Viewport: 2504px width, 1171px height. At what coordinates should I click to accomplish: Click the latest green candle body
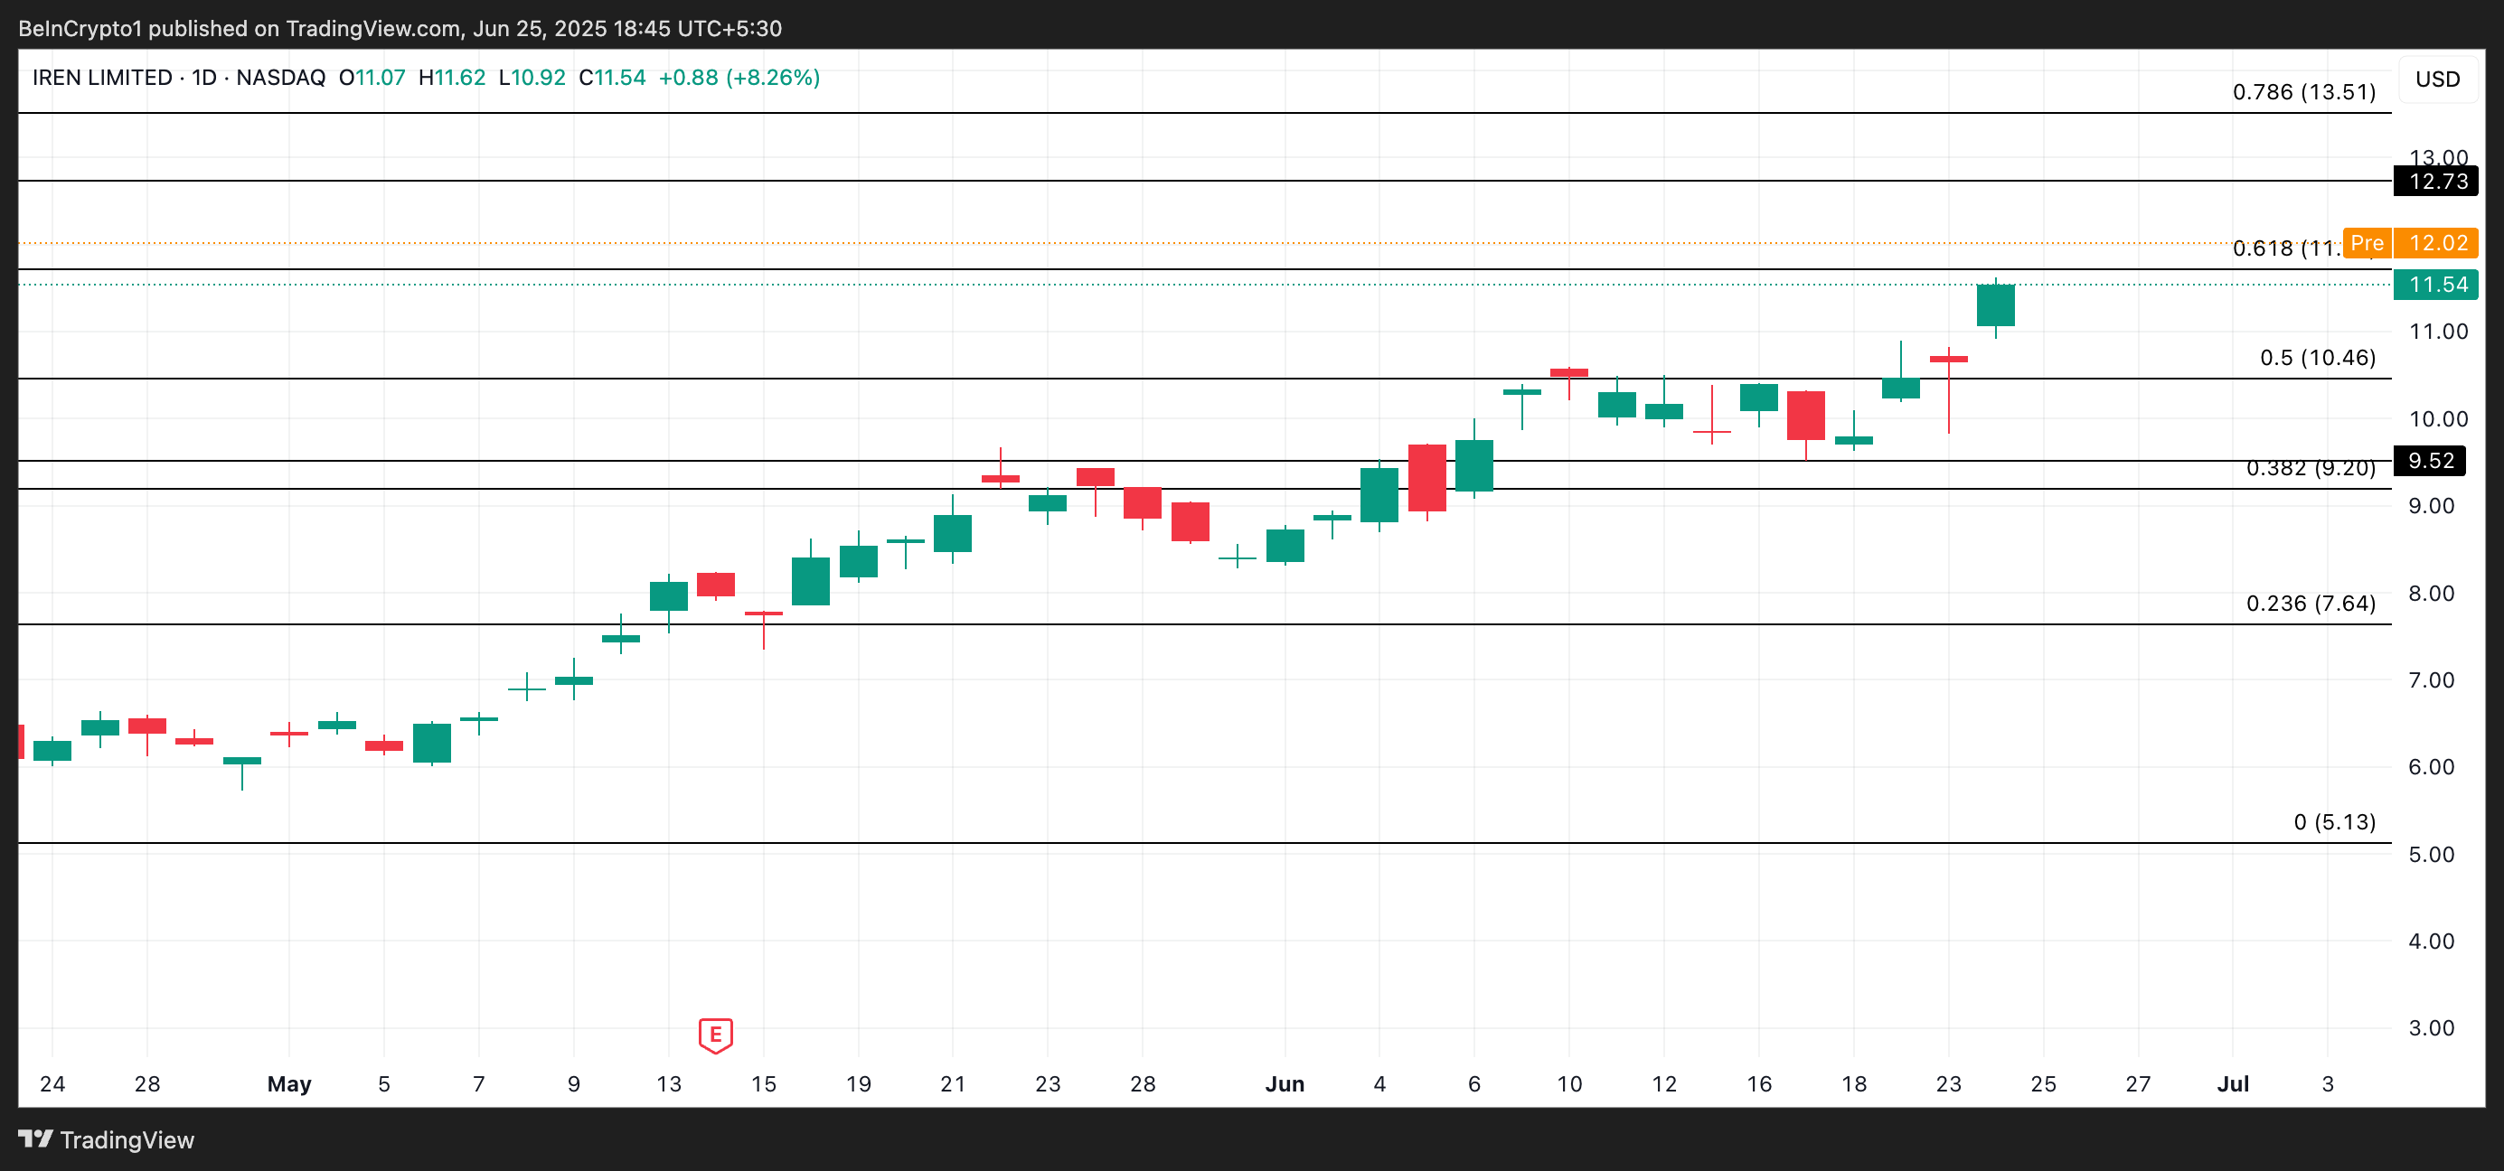(x=1995, y=305)
